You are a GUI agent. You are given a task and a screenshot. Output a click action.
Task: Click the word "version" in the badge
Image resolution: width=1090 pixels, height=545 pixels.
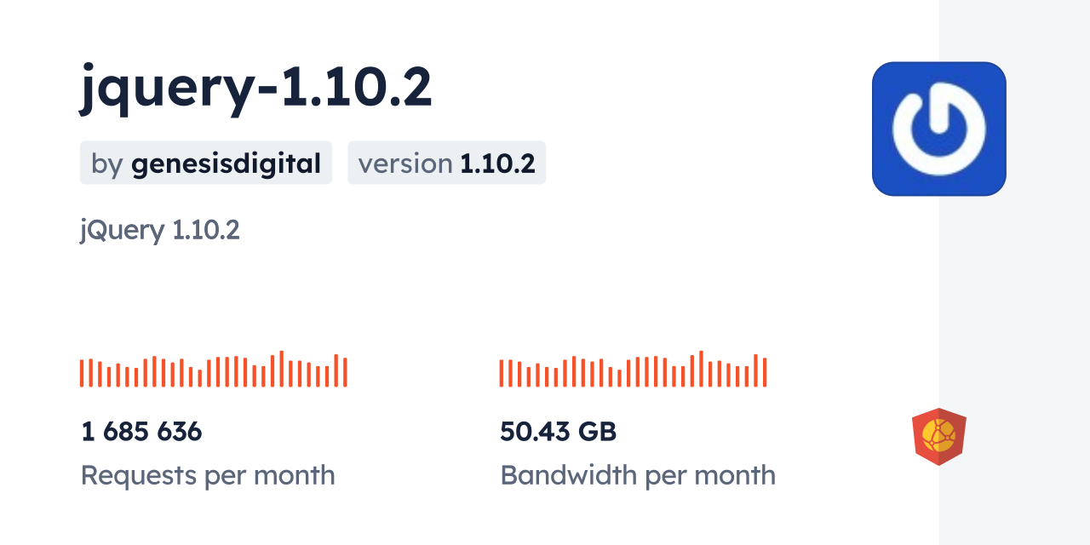point(404,163)
